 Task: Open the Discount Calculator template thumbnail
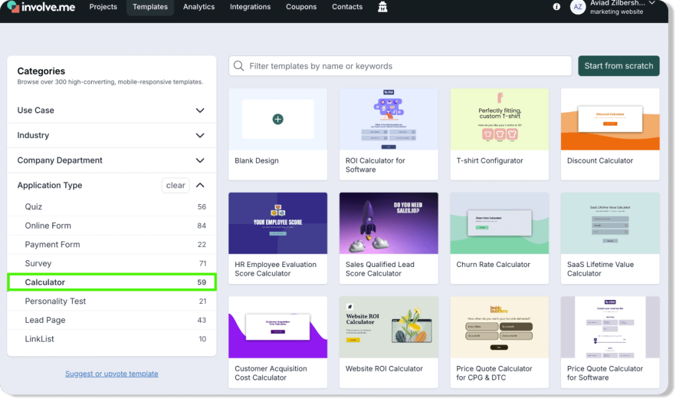click(x=610, y=120)
